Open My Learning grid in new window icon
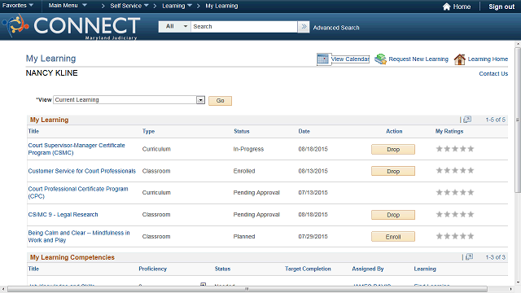This screenshot has width=521, height=293. (467, 120)
